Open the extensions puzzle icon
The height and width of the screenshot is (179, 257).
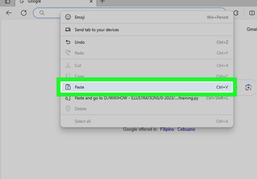[236, 13]
